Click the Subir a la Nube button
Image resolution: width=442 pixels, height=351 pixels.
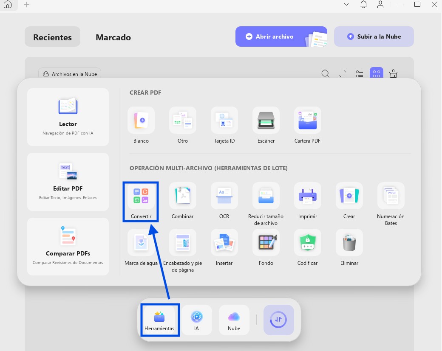[x=374, y=37]
